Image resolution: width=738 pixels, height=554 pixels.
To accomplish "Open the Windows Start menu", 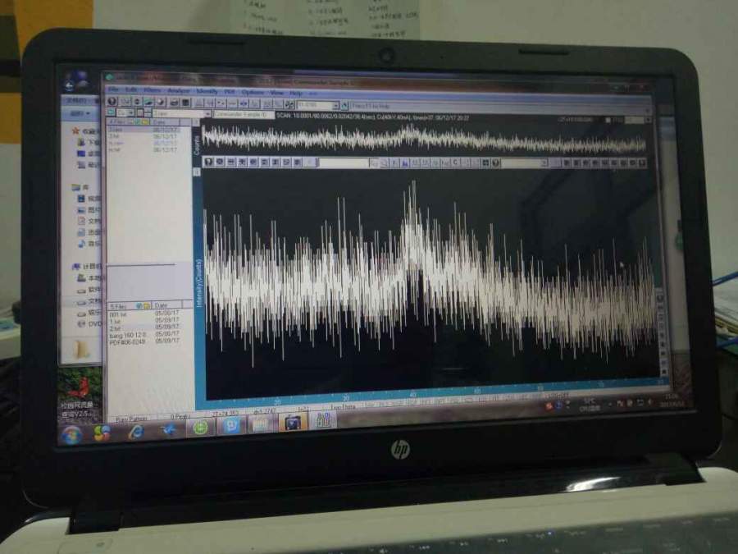I will pyautogui.click(x=72, y=434).
